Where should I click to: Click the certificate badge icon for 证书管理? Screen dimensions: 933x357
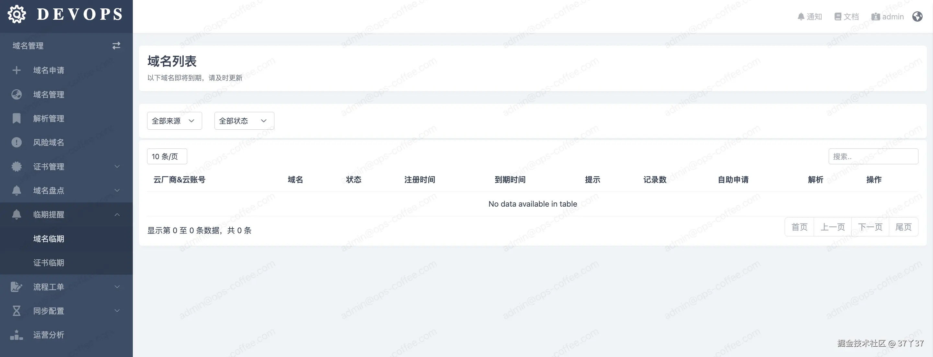[x=16, y=167]
